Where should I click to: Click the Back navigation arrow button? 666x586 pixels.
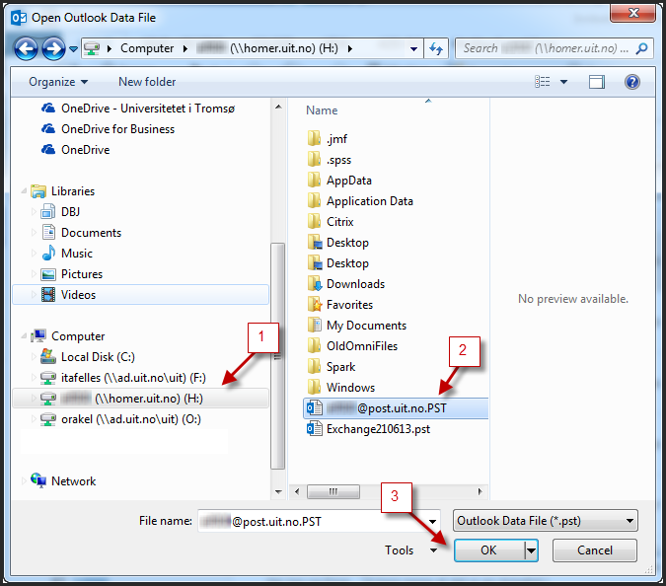click(x=27, y=48)
